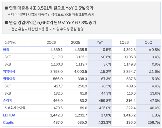Click the '영업비용' row label
Screen dimensions: 162x128
9,72
